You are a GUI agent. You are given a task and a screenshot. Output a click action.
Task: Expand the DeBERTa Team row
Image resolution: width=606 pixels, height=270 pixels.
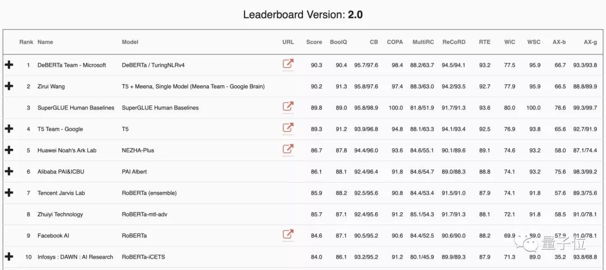tap(9, 65)
